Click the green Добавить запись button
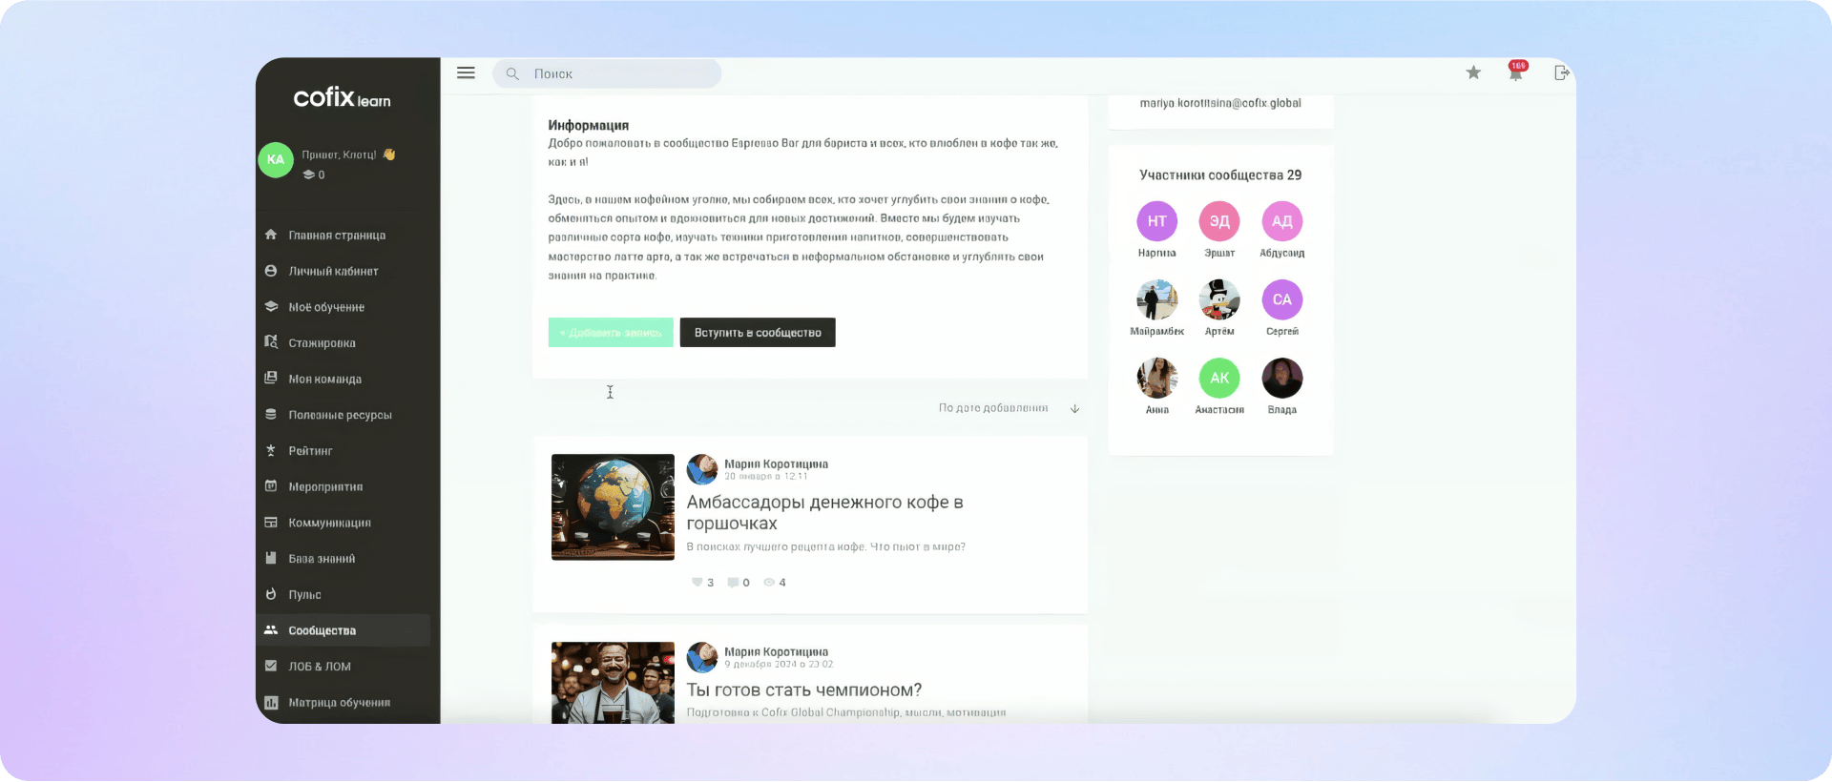The height and width of the screenshot is (782, 1832). click(x=611, y=333)
